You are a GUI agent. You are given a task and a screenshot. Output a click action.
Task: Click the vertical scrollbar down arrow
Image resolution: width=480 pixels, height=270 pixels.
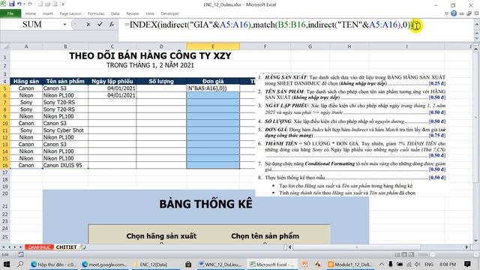[476, 241]
